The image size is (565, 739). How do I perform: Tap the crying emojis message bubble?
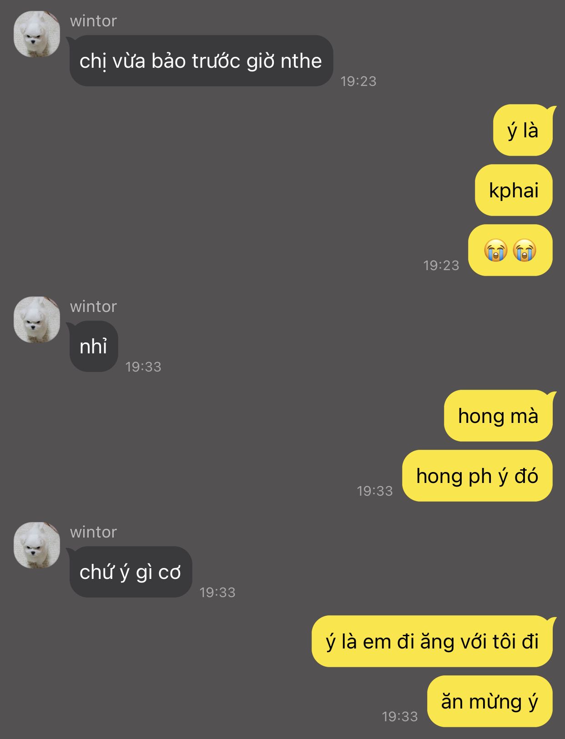coord(510,250)
